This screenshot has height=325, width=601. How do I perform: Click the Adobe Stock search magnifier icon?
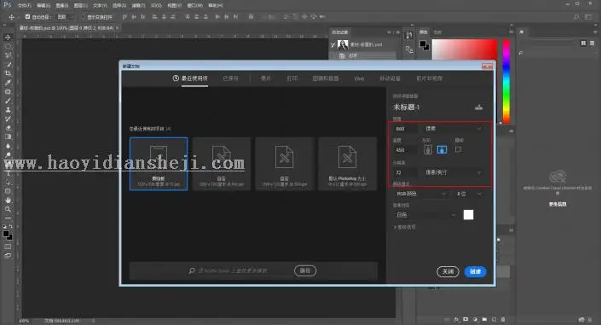(x=192, y=271)
